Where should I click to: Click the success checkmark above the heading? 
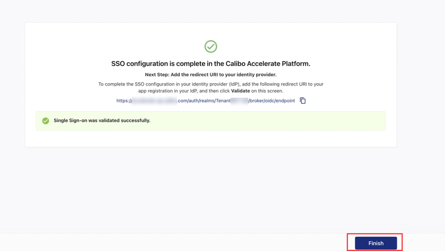coord(210,46)
